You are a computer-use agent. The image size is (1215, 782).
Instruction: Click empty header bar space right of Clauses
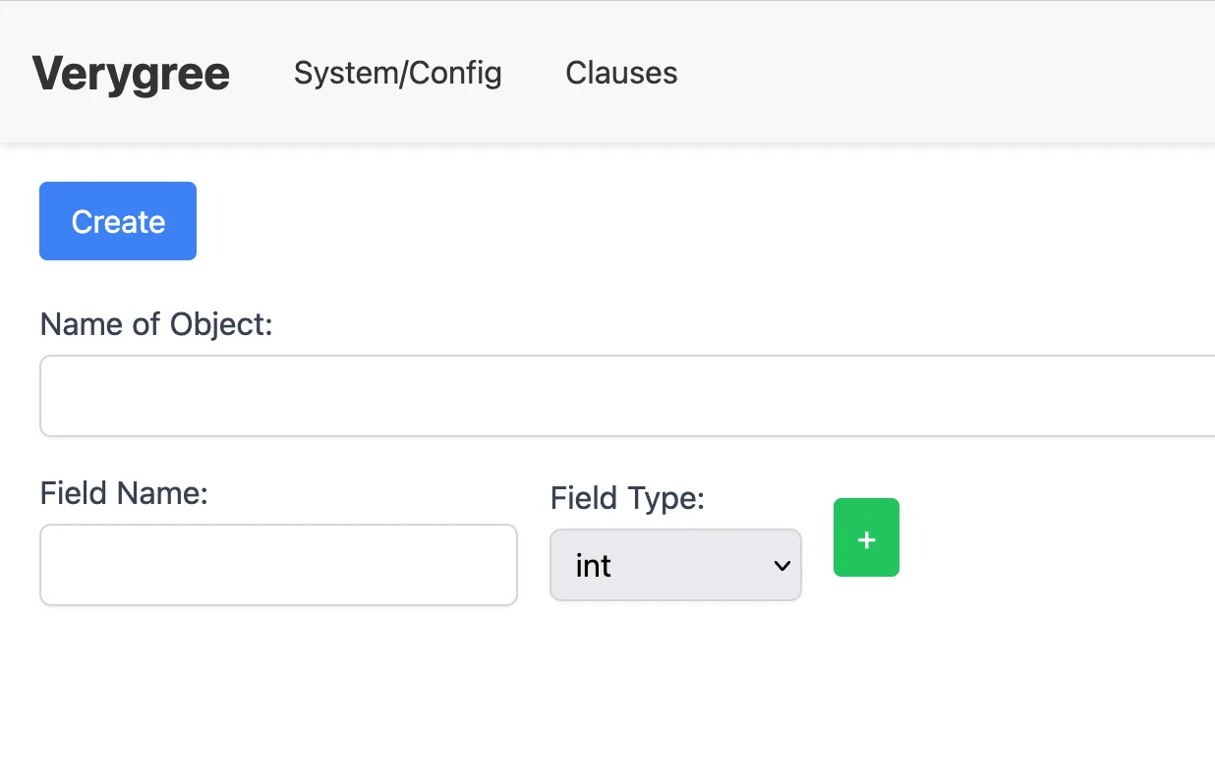(934, 73)
